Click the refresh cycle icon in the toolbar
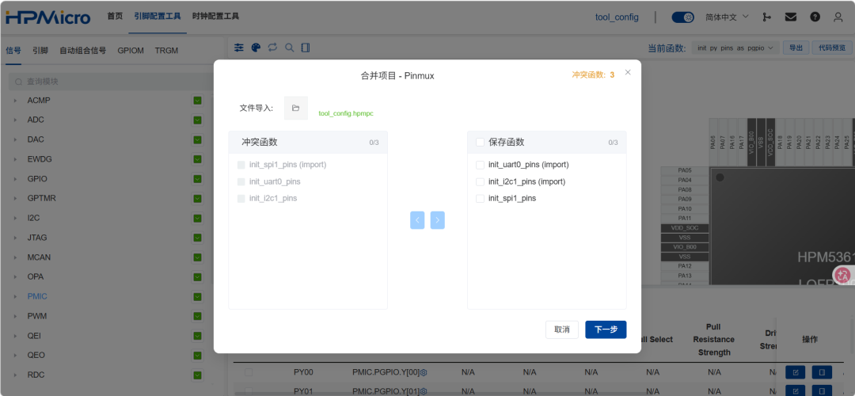 272,48
